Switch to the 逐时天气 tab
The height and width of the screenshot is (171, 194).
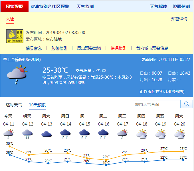click(14, 105)
